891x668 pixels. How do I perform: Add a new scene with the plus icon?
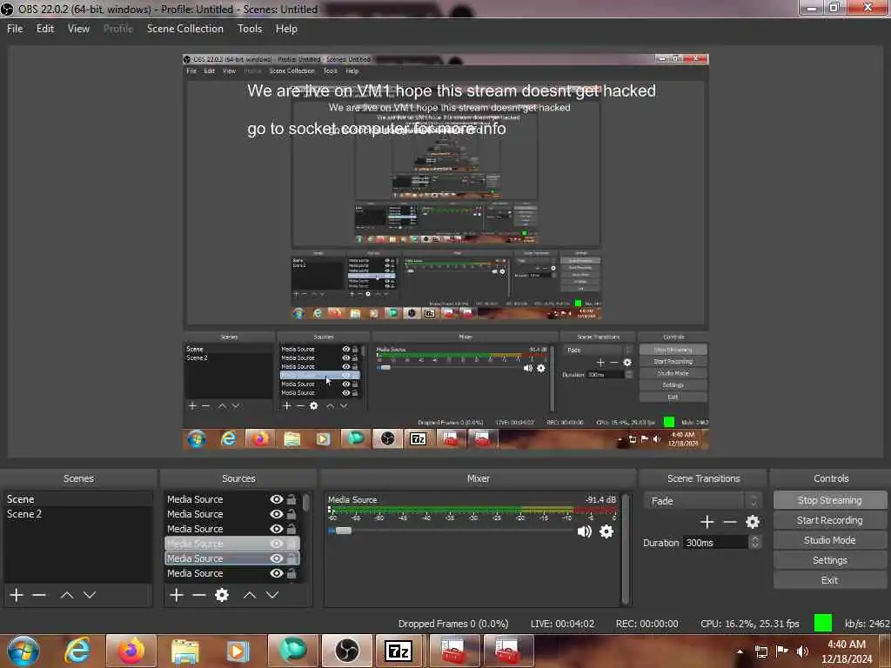17,595
